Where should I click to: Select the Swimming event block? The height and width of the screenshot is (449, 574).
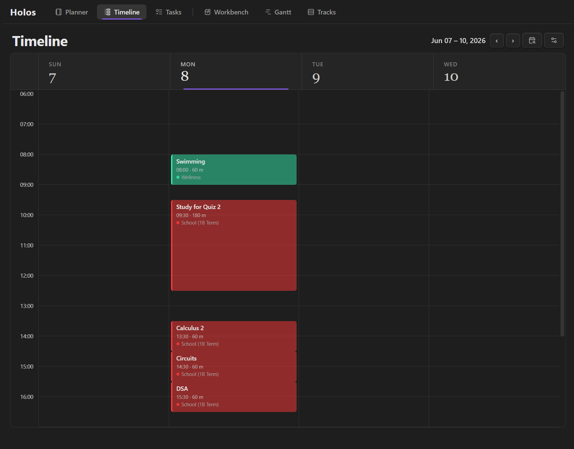pos(234,170)
